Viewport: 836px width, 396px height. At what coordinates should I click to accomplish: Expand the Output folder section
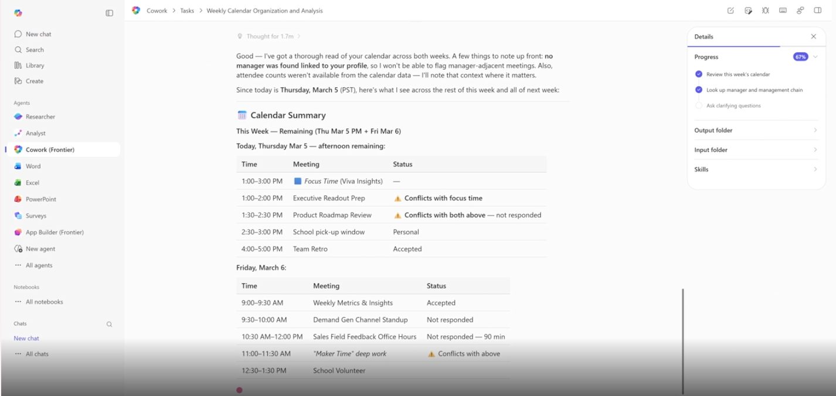pyautogui.click(x=755, y=130)
